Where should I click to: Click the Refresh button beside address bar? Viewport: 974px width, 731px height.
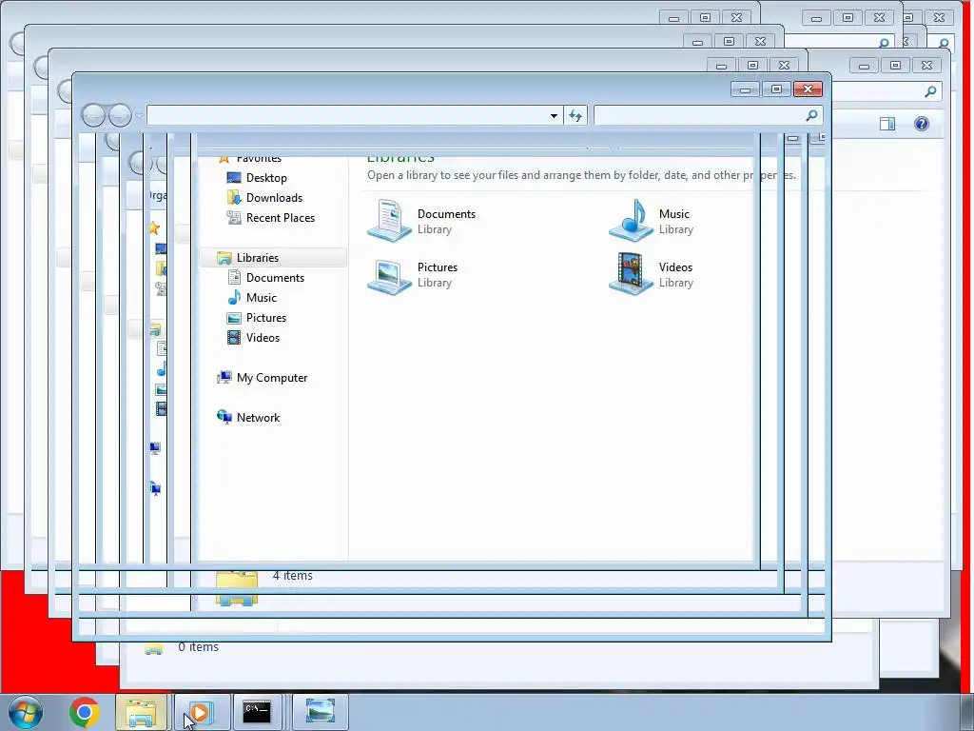tap(575, 115)
